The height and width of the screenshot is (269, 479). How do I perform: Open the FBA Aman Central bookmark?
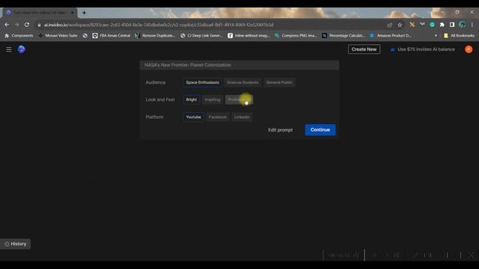pyautogui.click(x=112, y=36)
